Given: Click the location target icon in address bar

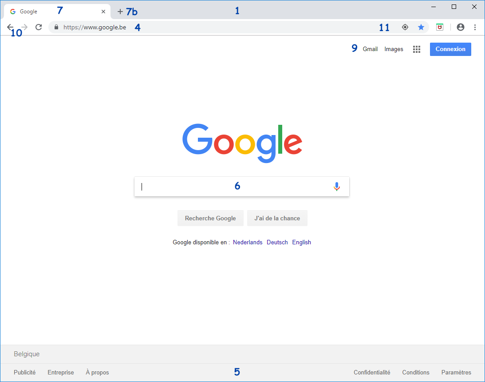Looking at the screenshot, I should click(x=405, y=27).
